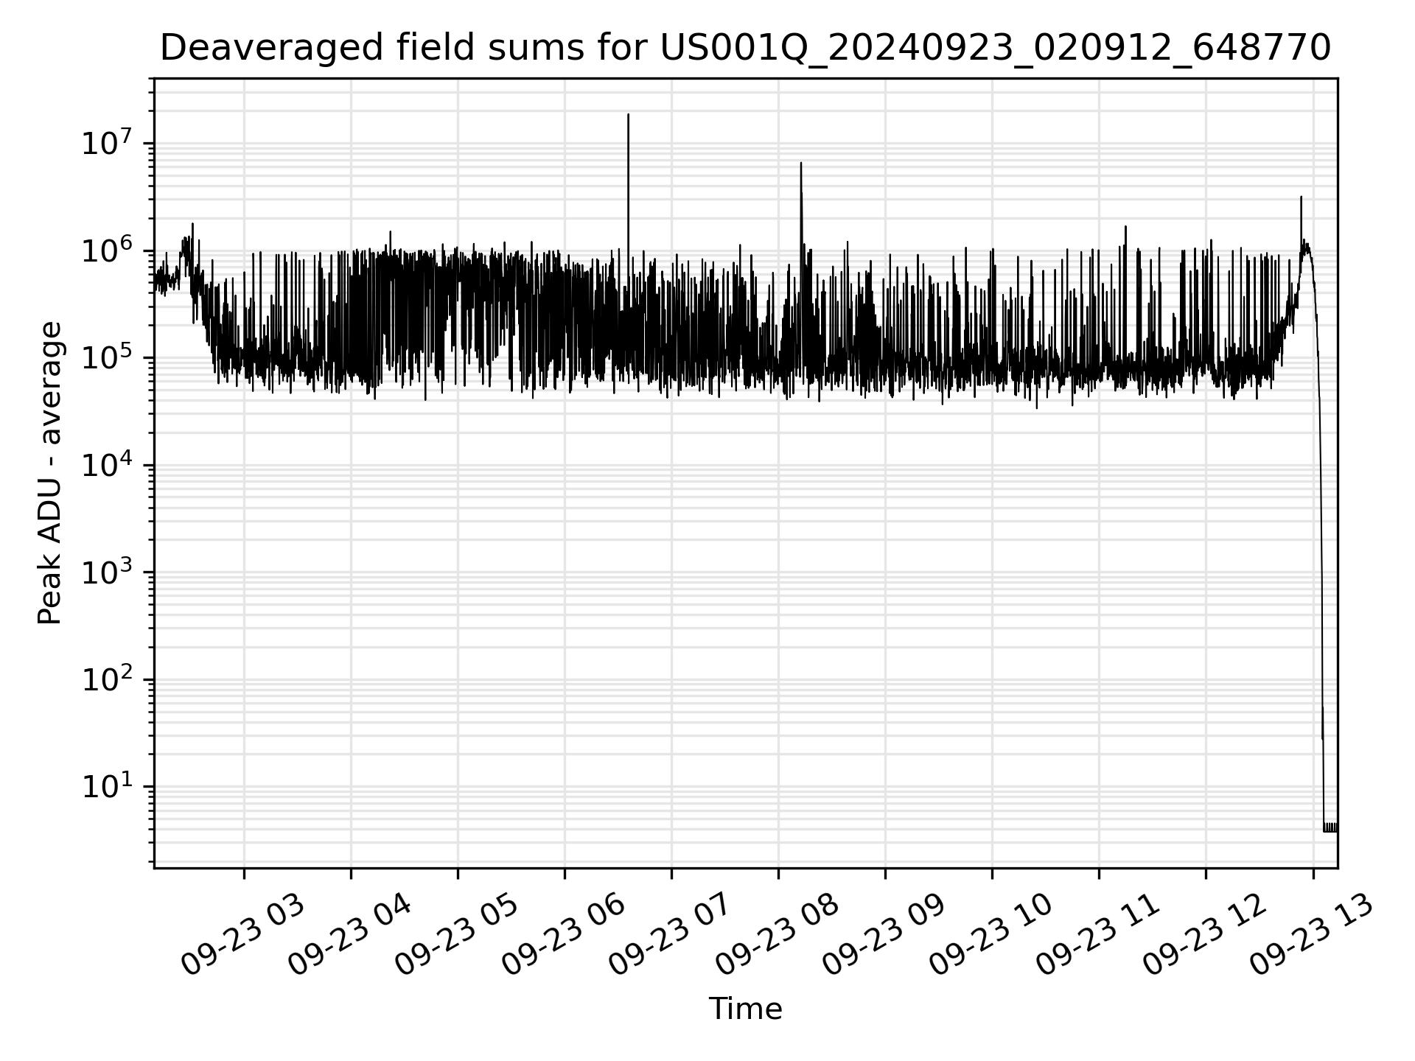The image size is (1415, 1061).
Task: Click the spike peak just before 13:00
Action: click(x=1302, y=197)
